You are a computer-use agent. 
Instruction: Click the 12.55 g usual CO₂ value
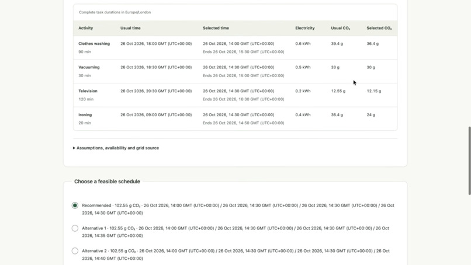[338, 91]
